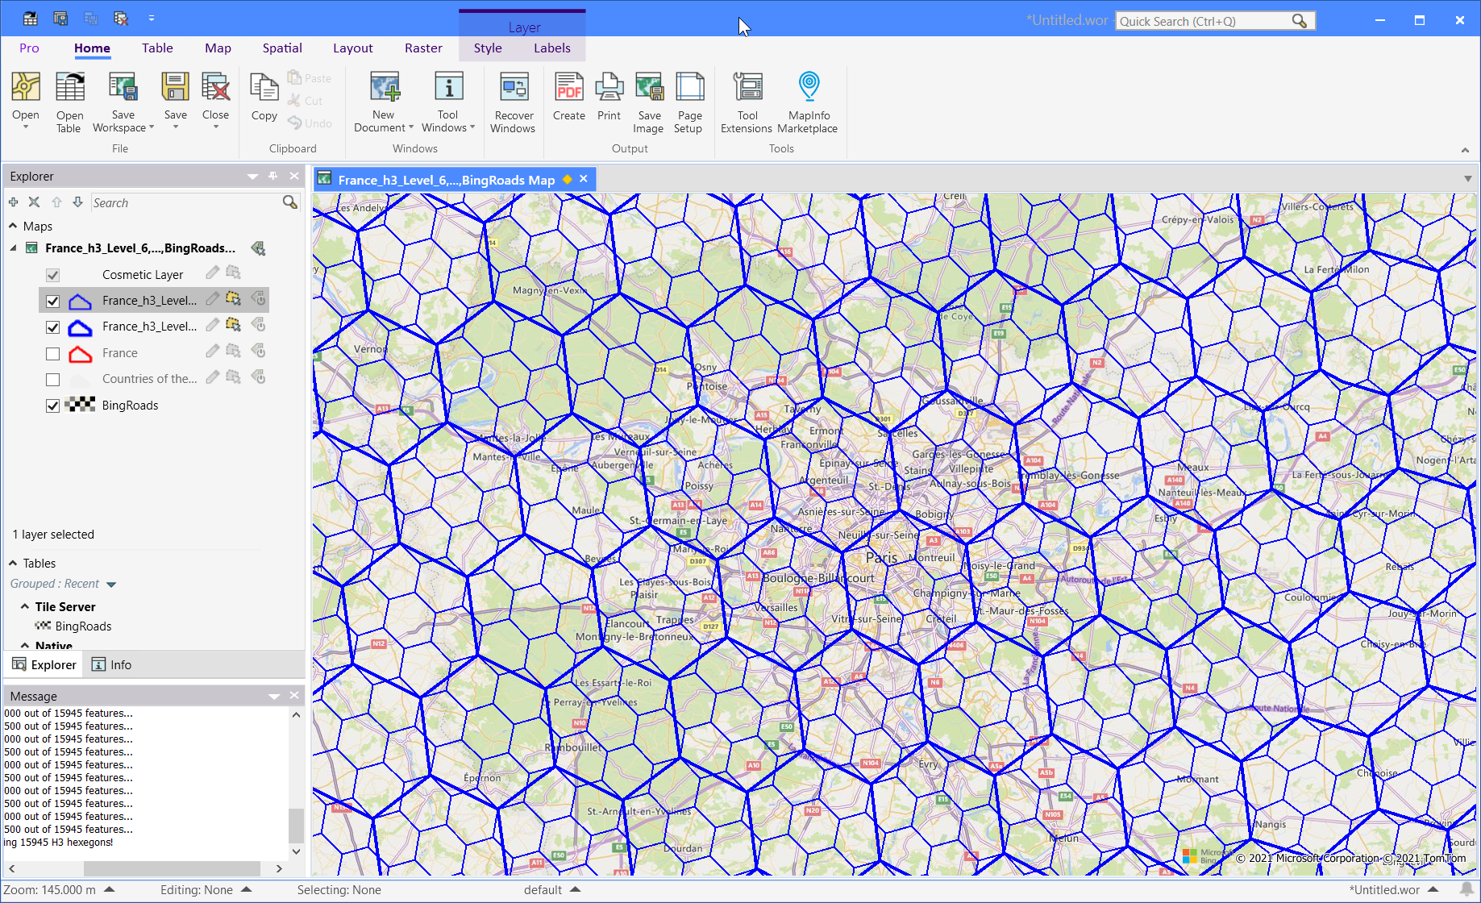The image size is (1481, 903).
Task: Toggle selectable icon on second France_h3_Level layer
Action: pyautogui.click(x=233, y=325)
